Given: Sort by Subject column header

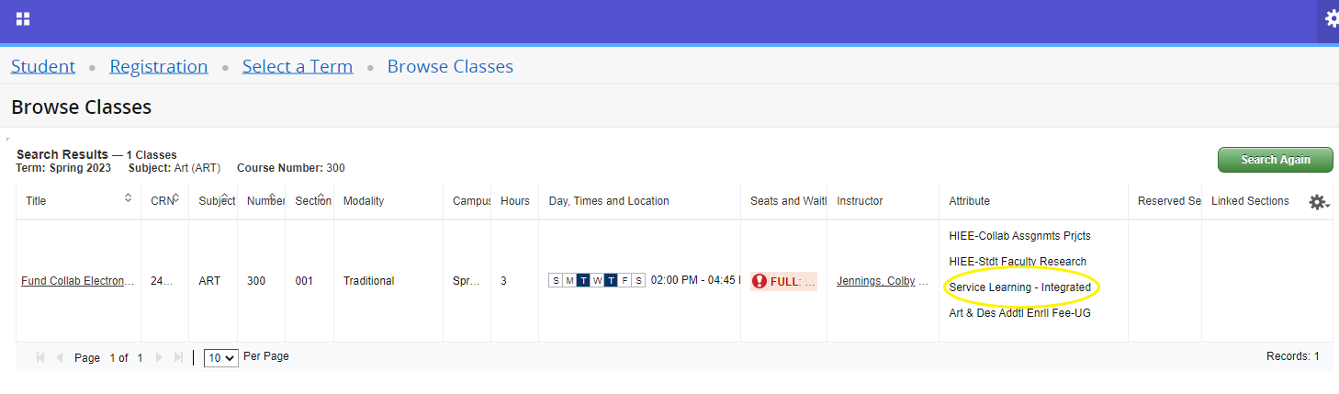Looking at the screenshot, I should click(x=217, y=201).
